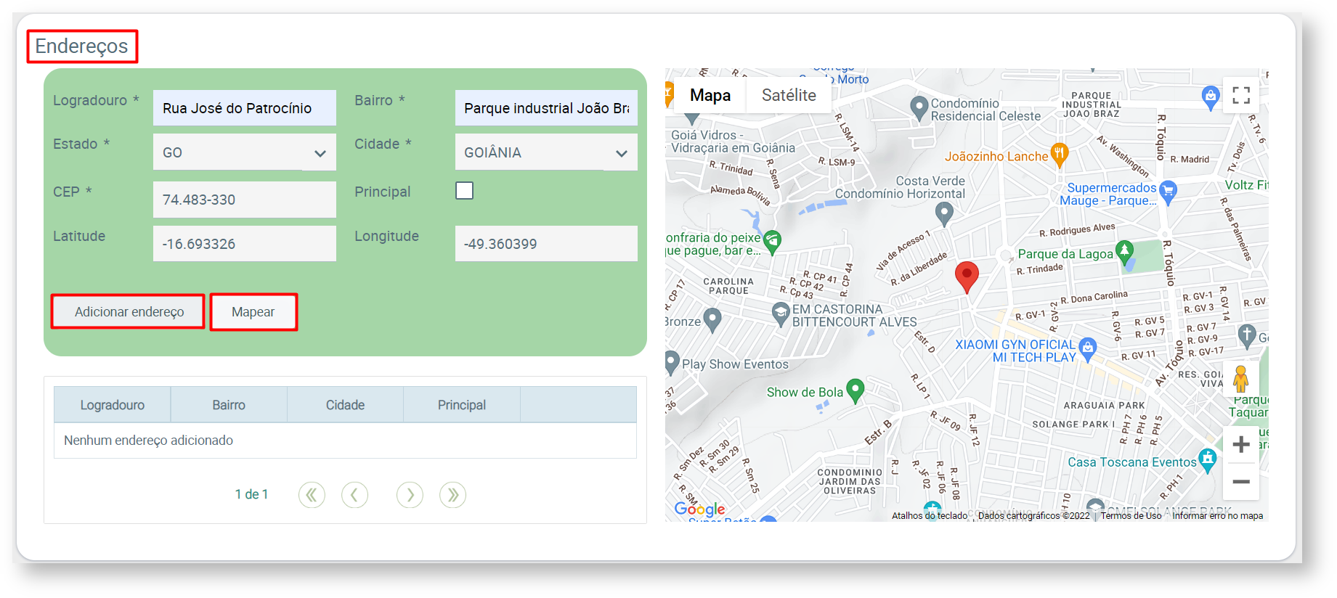
Task: Select the Condomínio Residencial Celeste pin
Action: click(x=919, y=107)
